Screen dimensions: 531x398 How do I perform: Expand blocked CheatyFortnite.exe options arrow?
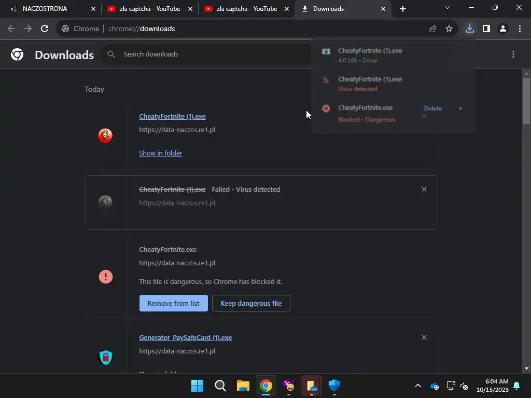point(460,108)
